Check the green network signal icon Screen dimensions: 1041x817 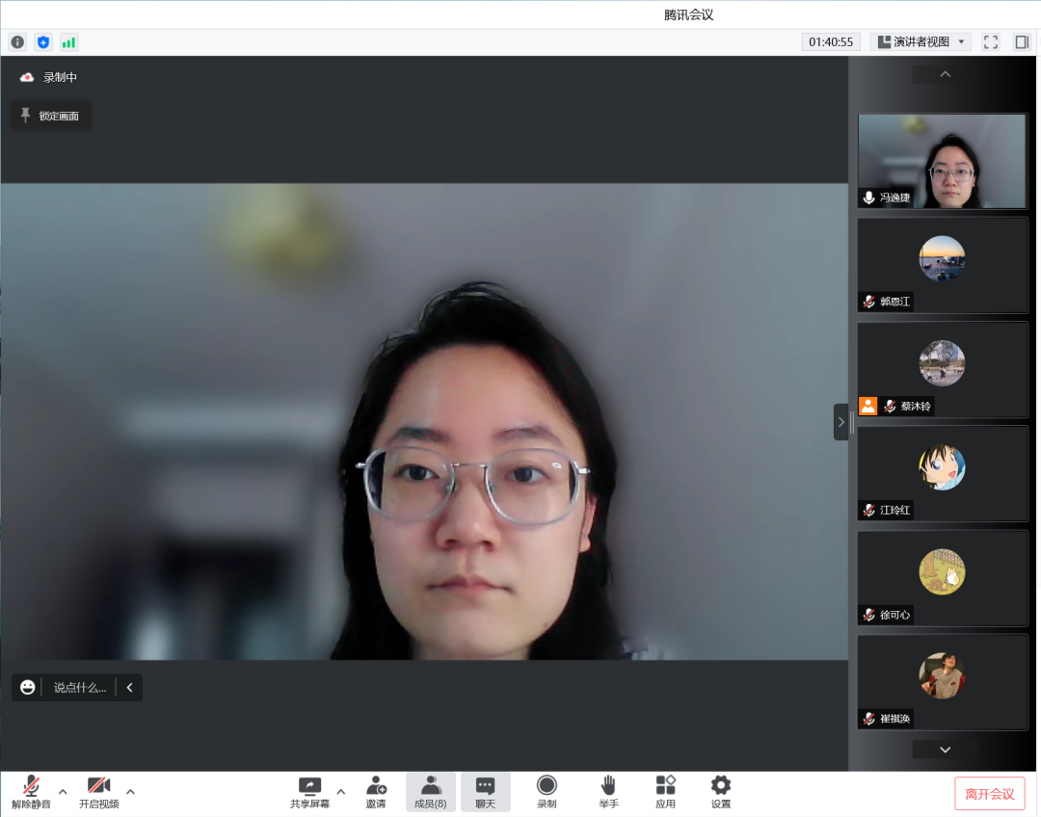click(68, 42)
